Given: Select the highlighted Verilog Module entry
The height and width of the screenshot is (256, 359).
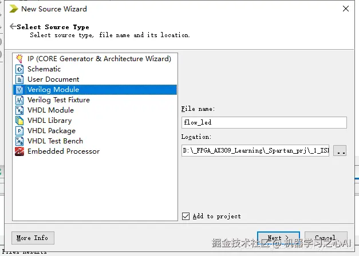Looking at the screenshot, I should click(95, 90).
